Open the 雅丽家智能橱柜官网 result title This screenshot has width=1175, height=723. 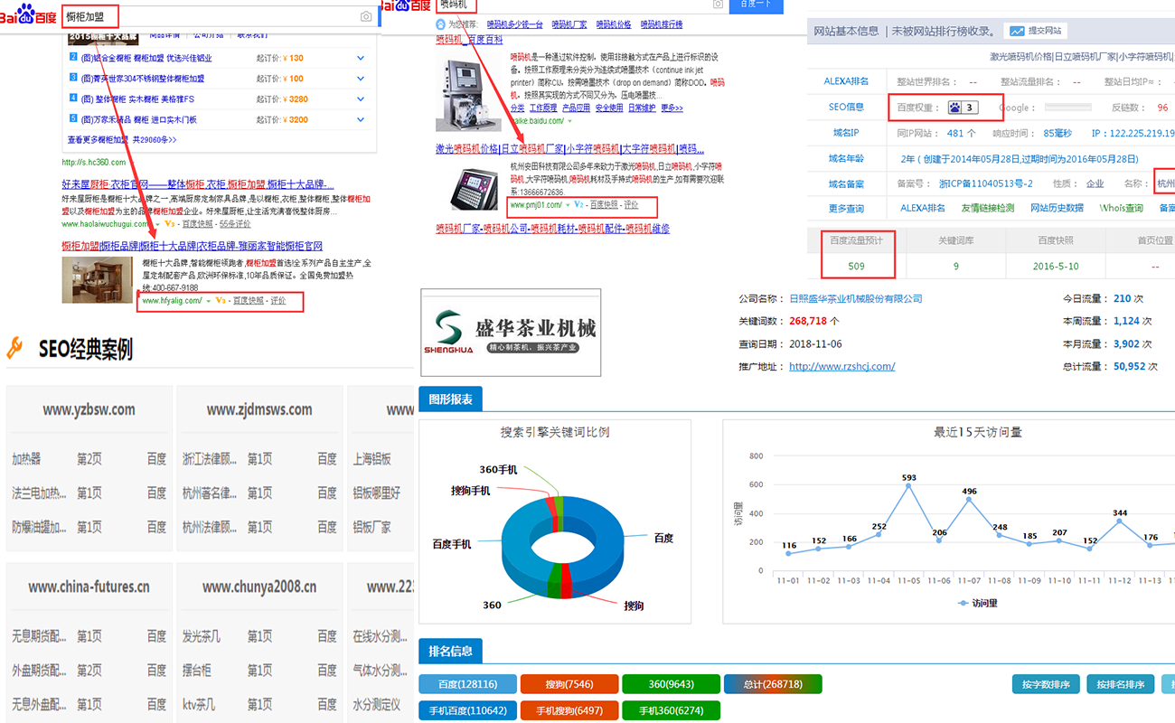(192, 246)
